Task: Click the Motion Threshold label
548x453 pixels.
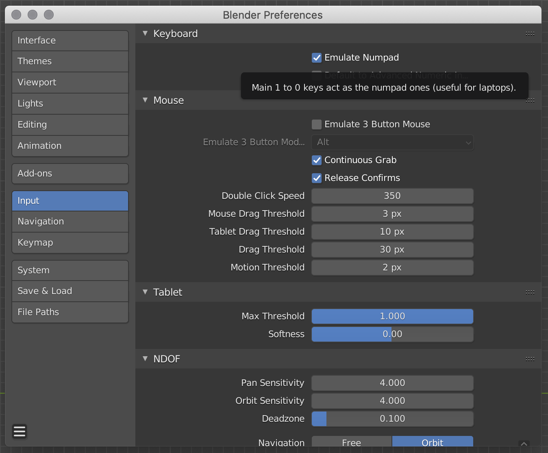Action: point(267,268)
